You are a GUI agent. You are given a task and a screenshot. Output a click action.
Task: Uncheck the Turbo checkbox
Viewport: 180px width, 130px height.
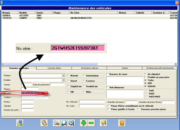click(146, 80)
